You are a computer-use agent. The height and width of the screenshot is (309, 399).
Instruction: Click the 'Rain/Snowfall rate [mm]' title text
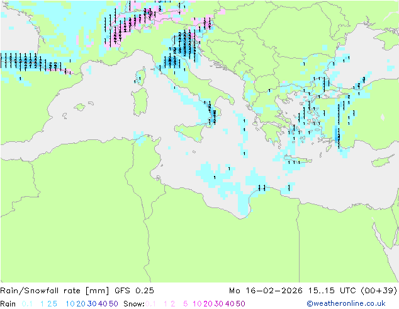coord(55,291)
